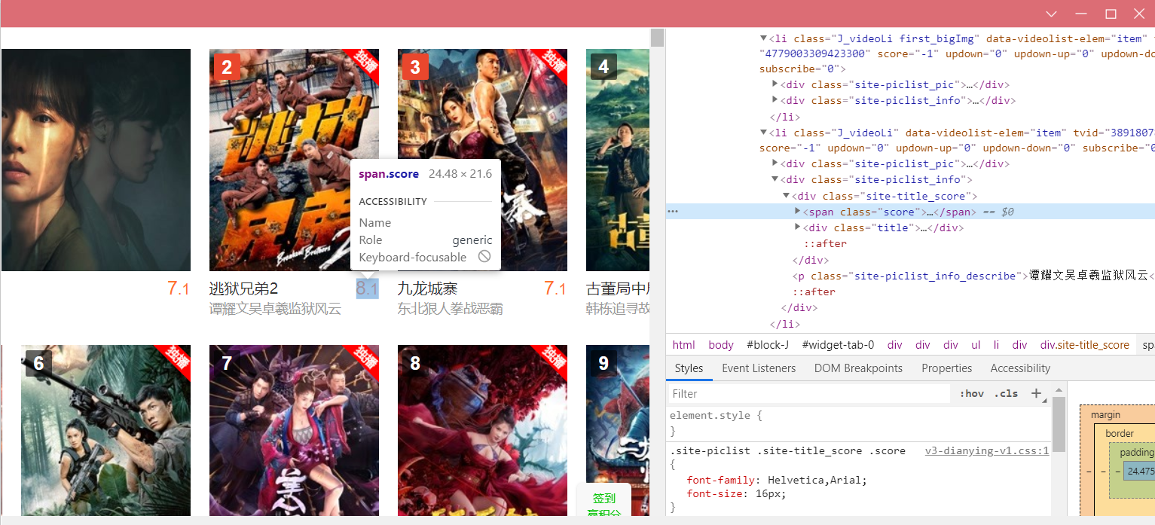Click the 24.475 content box value
The image size is (1155, 525).
1141,472
